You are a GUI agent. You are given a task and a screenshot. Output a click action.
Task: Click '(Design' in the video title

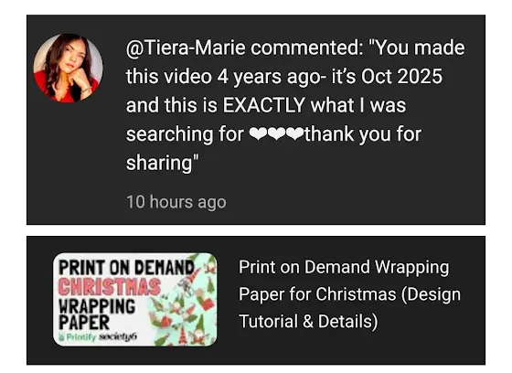tap(431, 294)
